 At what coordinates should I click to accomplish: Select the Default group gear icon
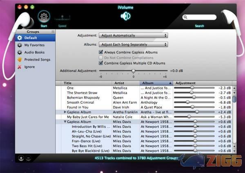(x=20, y=38)
